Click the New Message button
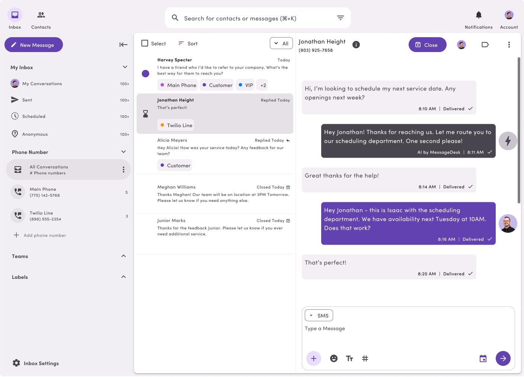Viewport: 524px width, 377px height. pos(33,45)
